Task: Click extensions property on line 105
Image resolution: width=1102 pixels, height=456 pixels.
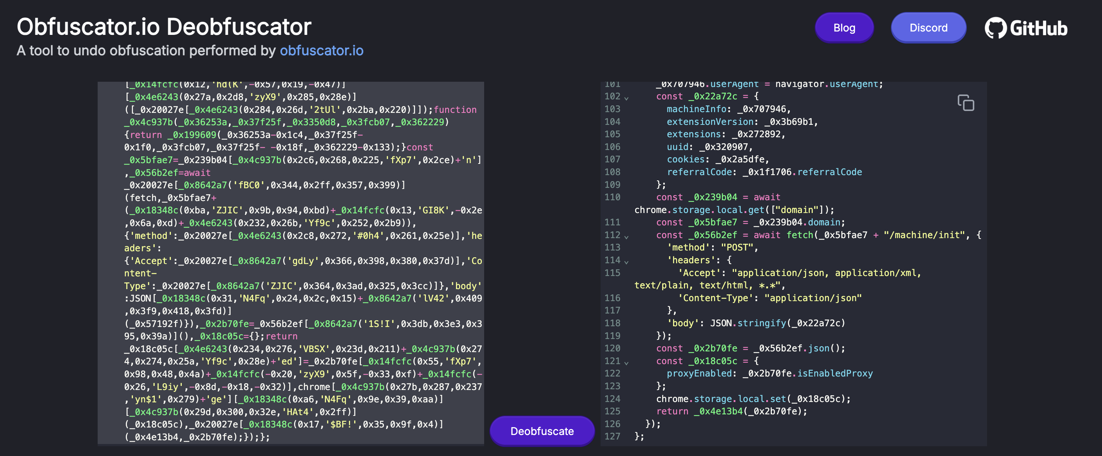Action: point(694,134)
